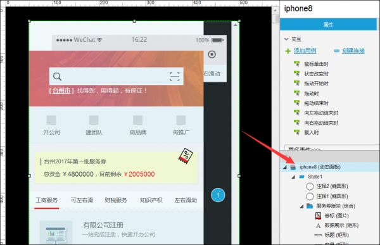Select State1 row in outline

(x=330, y=177)
